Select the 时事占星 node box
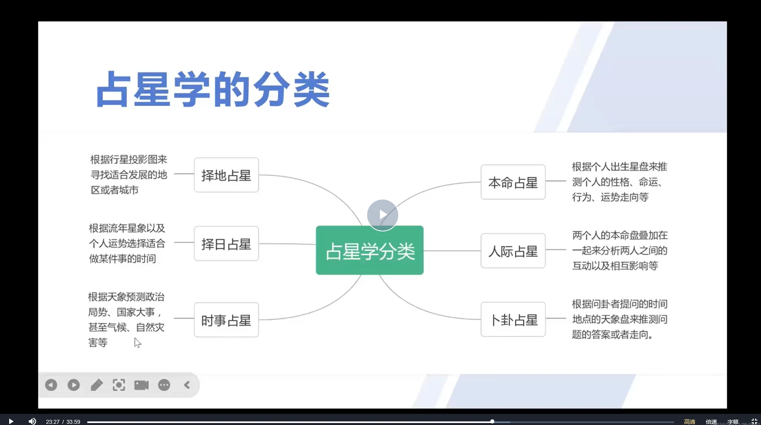This screenshot has width=761, height=425. point(226,320)
